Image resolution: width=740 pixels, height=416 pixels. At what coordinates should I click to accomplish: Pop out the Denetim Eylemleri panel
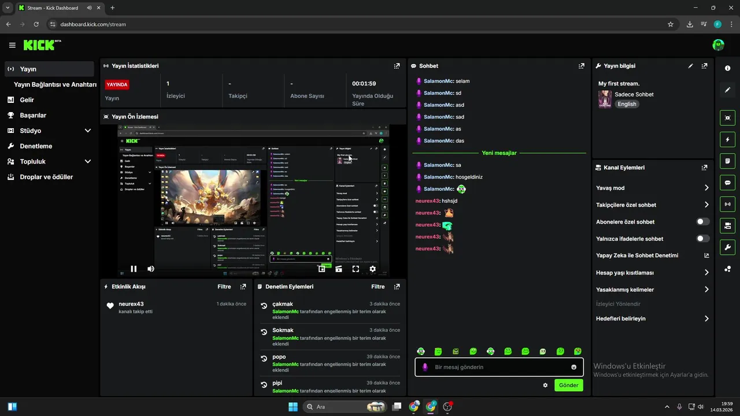pyautogui.click(x=397, y=287)
